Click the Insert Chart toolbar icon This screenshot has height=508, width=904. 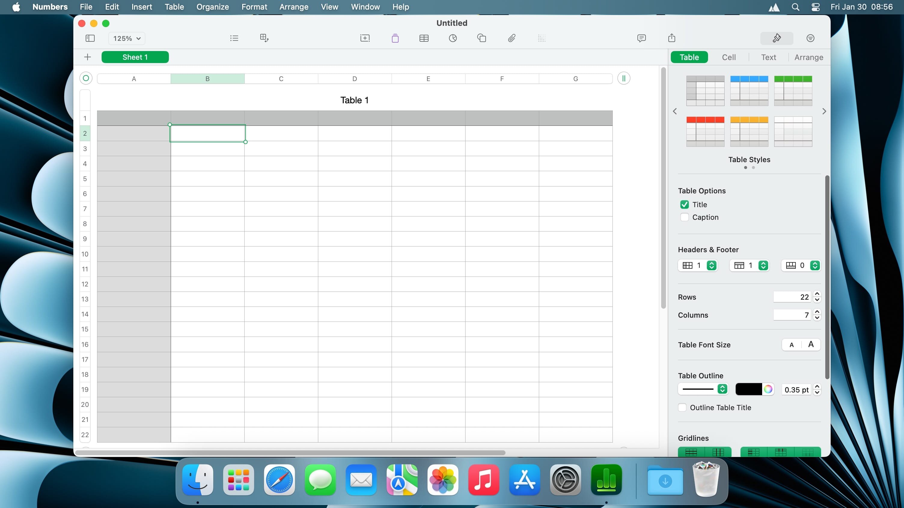coord(453,38)
